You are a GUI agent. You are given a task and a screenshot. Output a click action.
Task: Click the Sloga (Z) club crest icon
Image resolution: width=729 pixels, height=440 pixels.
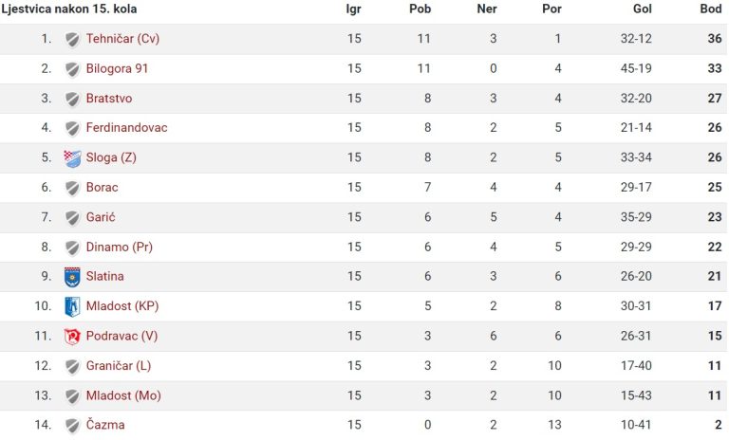pos(72,158)
